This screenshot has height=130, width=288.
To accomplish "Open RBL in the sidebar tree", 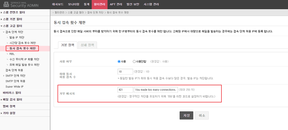I will point(12,54).
